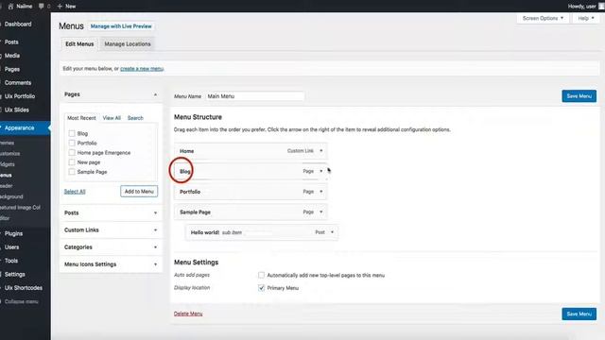
Task: Select the Most Recent pages tab
Action: 81,118
